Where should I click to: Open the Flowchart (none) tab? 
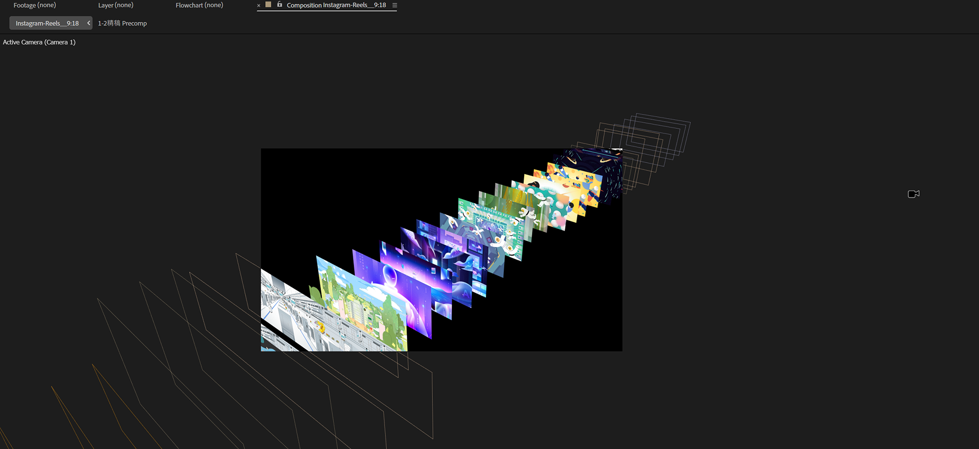coord(199,5)
